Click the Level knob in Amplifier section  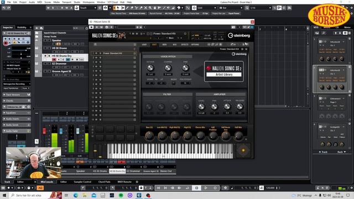click(201, 107)
